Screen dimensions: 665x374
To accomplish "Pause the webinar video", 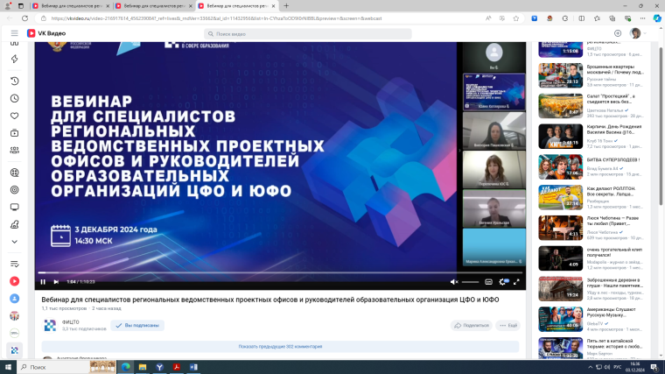I will (43, 282).
